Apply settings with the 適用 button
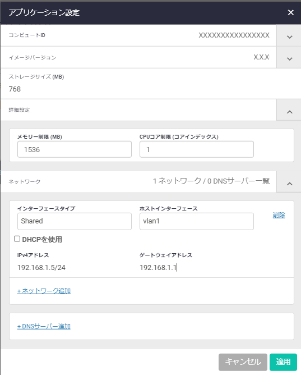 click(283, 362)
